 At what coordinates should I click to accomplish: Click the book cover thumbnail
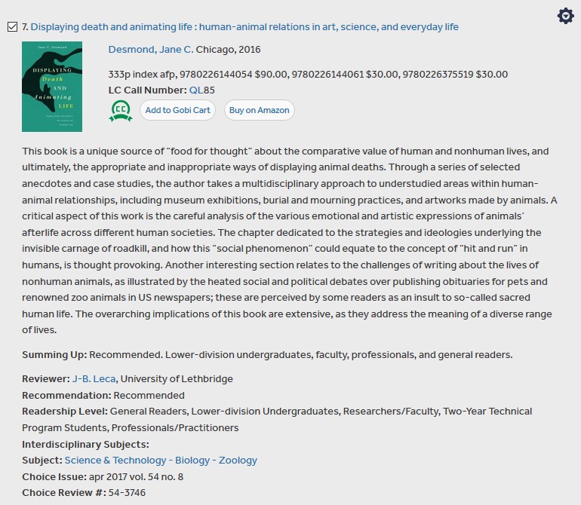click(52, 87)
